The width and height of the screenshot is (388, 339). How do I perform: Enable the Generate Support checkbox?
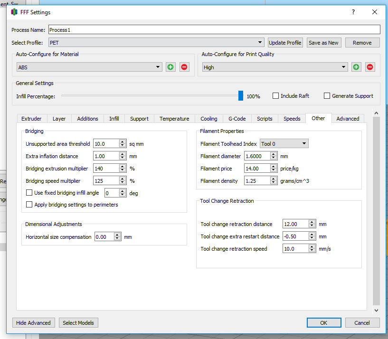pos(327,96)
